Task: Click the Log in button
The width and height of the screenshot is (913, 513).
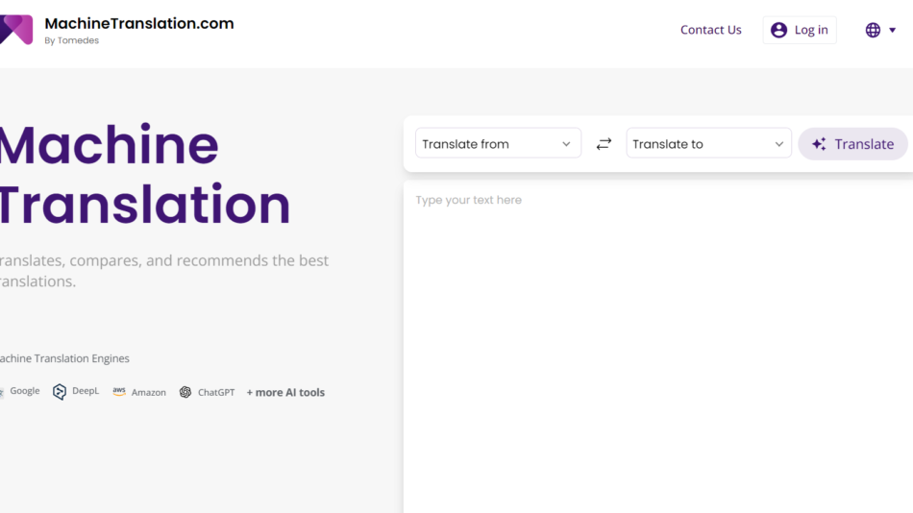Action: 800,30
